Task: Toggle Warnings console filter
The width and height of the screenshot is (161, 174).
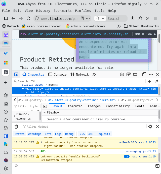Action: 34,134
